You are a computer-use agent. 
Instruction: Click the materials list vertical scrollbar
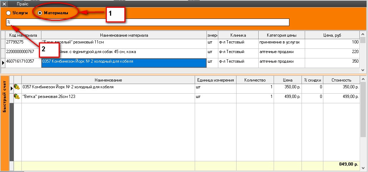[x=363, y=53]
